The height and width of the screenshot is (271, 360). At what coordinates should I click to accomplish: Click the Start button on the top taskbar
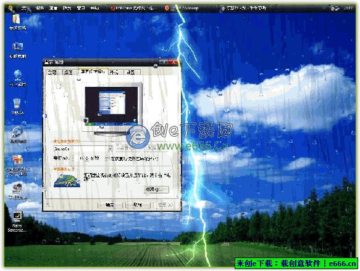tap(10, 8)
